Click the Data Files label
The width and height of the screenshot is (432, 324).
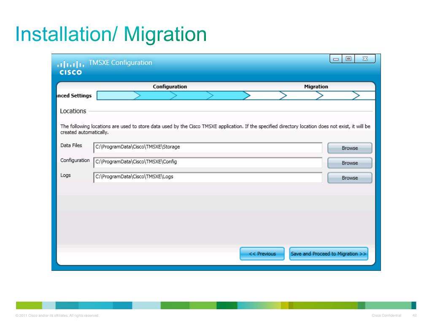[x=71, y=145]
